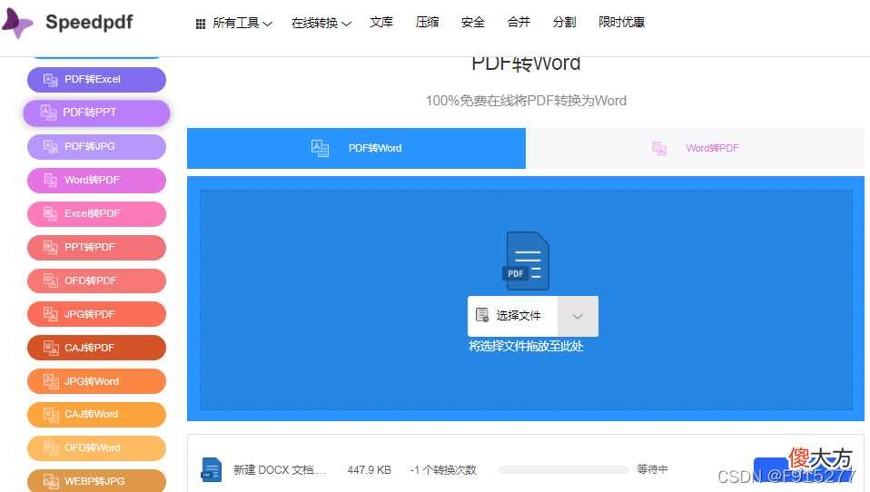The image size is (870, 492).
Task: Click the Word转PDF sidebar icon
Action: (51, 181)
